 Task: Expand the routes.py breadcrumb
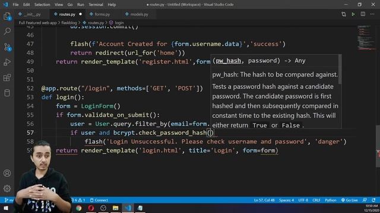[96, 22]
